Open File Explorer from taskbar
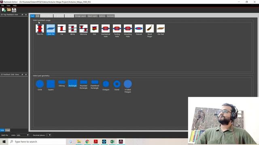Screen dimensions: 259x145 pos(79,141)
